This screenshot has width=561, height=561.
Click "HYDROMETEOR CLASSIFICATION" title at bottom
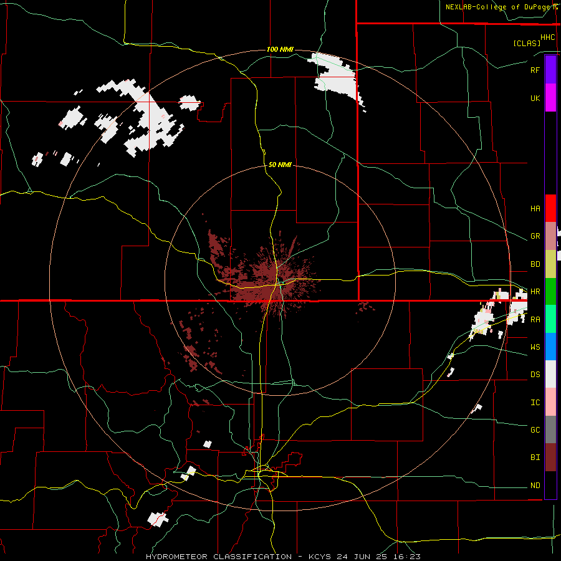(x=219, y=557)
